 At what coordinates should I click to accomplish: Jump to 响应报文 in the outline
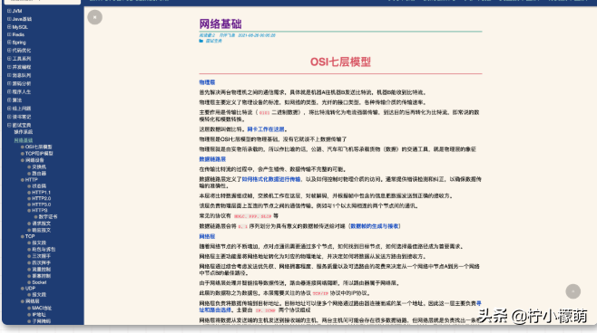(41, 230)
